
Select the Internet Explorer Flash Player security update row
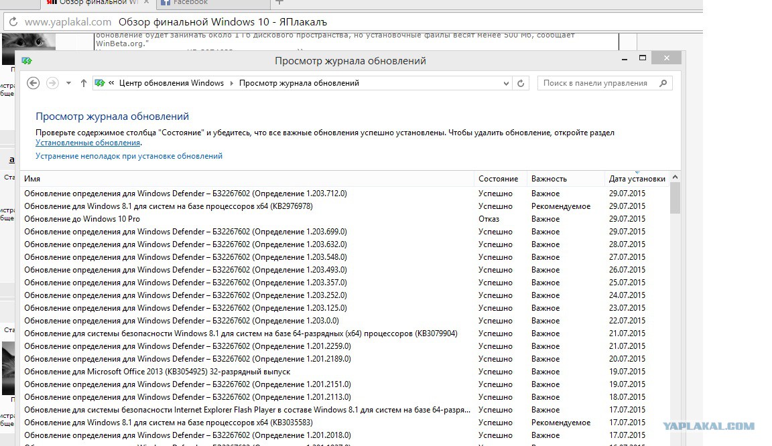click(x=344, y=410)
